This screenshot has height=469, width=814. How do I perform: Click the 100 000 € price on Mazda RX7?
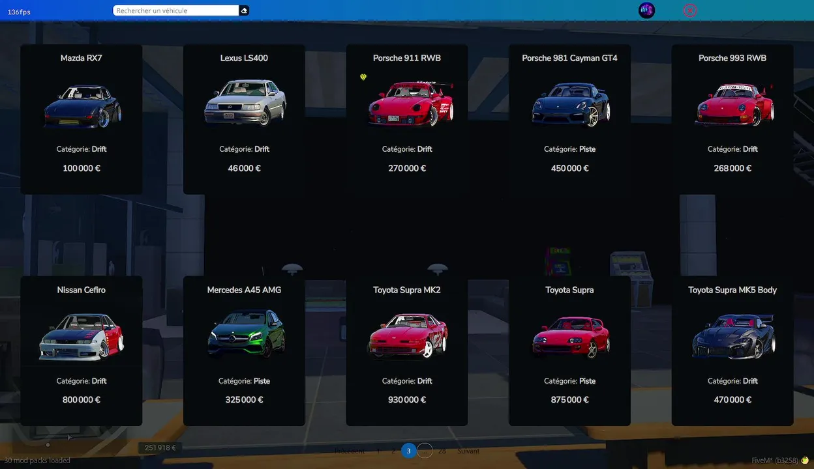(x=82, y=168)
